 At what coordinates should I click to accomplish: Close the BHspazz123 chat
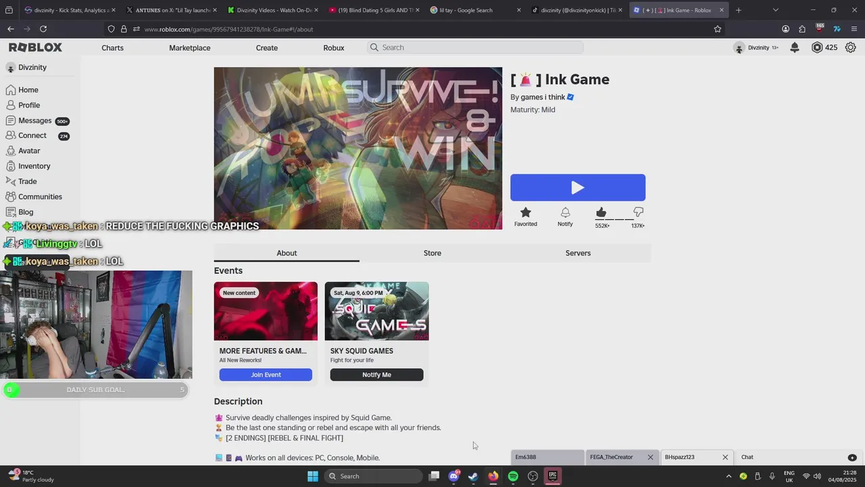pyautogui.click(x=725, y=457)
